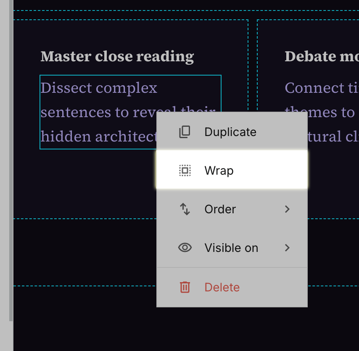Expand the Order submenu chevron
The height and width of the screenshot is (351, 359).
coord(287,209)
